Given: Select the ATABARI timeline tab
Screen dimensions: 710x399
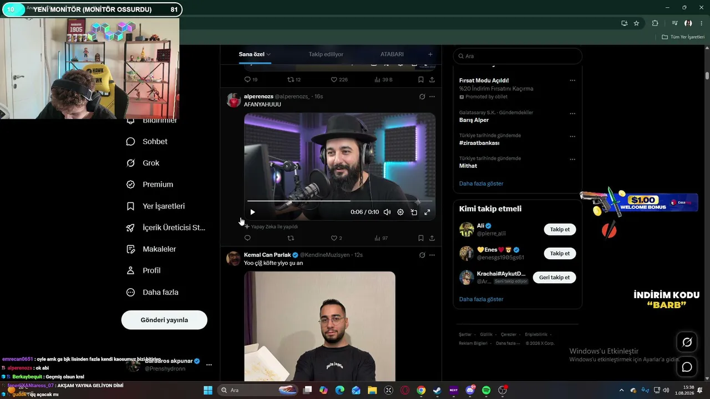Looking at the screenshot, I should (x=392, y=54).
